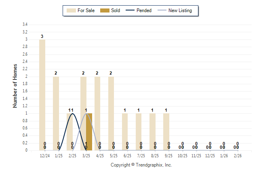261x175 pixels.
Task: Click the Copyright Trendgraphix, Inc. text
Action: 141,165
